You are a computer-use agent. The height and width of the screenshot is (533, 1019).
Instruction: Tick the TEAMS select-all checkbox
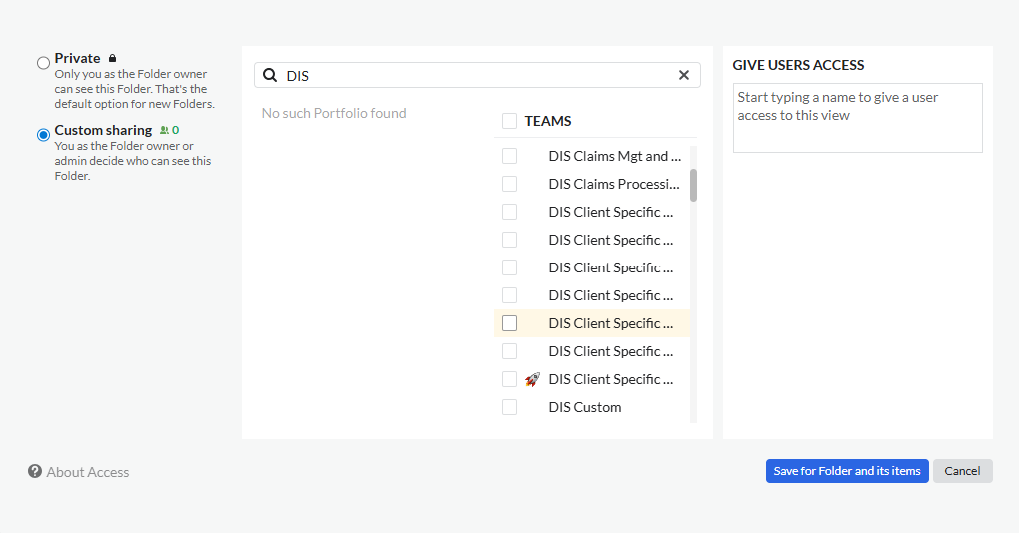click(x=509, y=121)
